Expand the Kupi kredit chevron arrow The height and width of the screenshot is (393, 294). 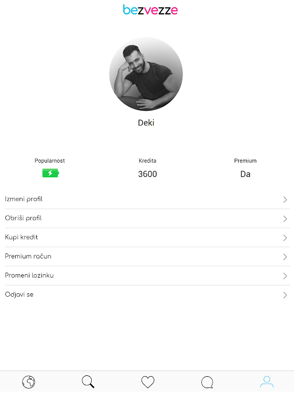point(285,238)
